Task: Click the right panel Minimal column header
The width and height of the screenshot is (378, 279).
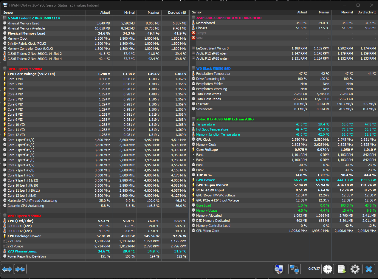Action: tap(320, 13)
